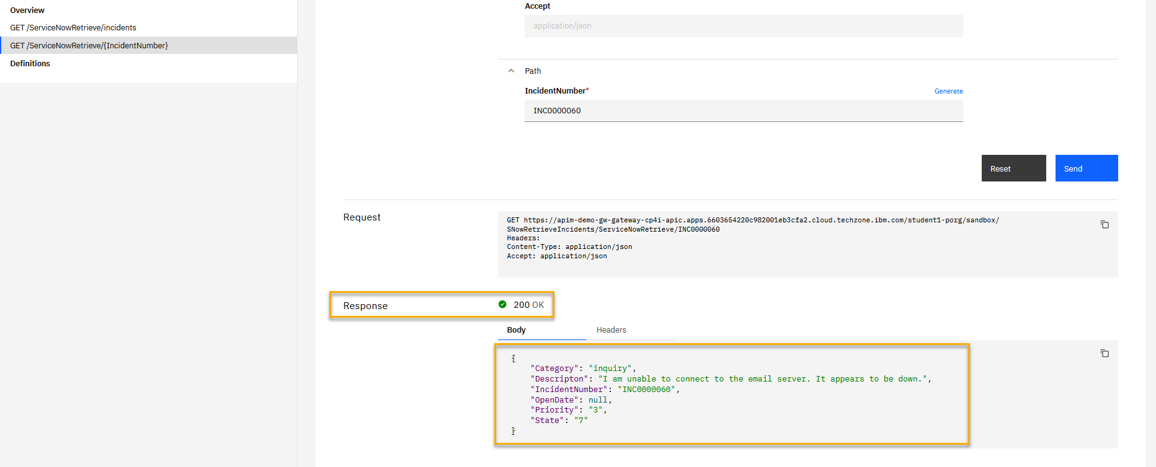The width and height of the screenshot is (1156, 467).
Task: Focus the IncidentNumber field containing INC0000060
Action: tap(743, 111)
